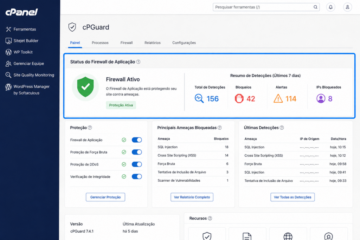Click help icon next to Recursos
This screenshot has height=240, width=360.
210,218
